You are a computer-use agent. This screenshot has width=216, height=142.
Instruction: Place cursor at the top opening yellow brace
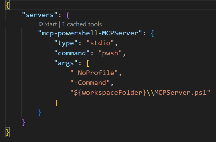(8, 5)
